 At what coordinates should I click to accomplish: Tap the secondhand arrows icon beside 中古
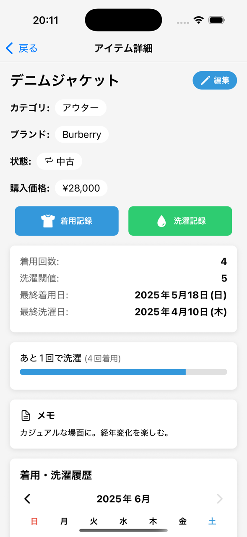[49, 161]
